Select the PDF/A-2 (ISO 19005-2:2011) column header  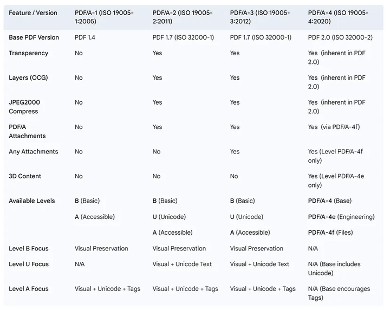[181, 17]
